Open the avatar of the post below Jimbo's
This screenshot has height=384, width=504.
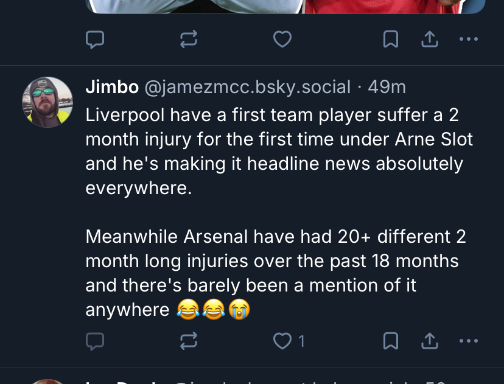click(x=47, y=381)
